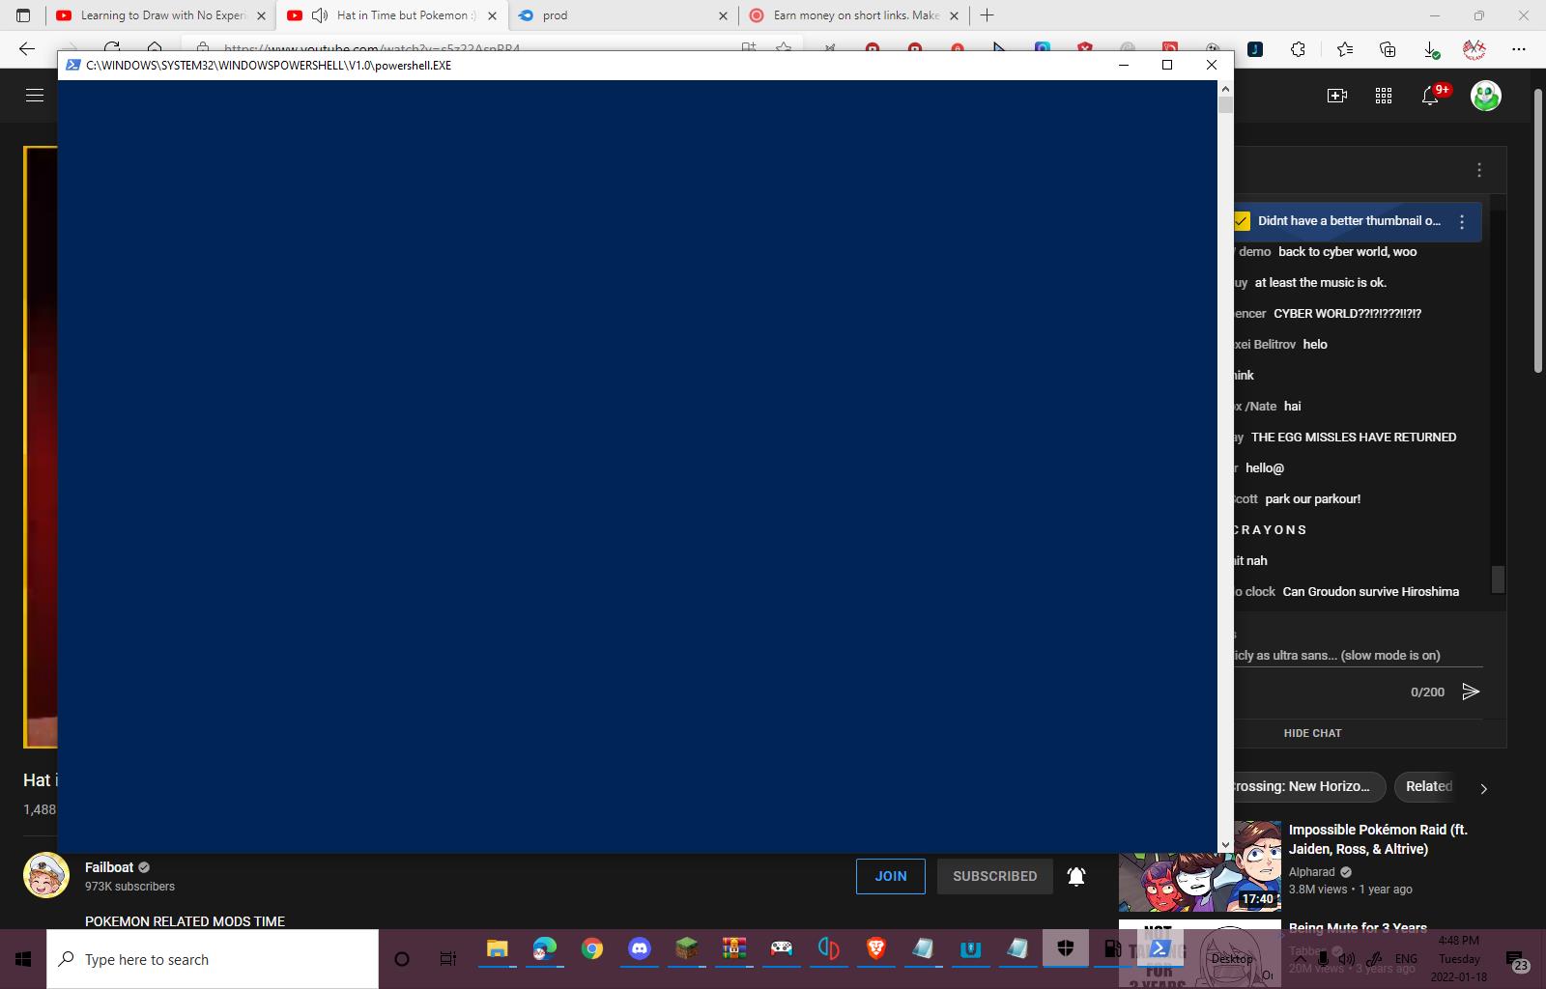Open YouTube notifications bell
1546x989 pixels.
pos(1430,96)
